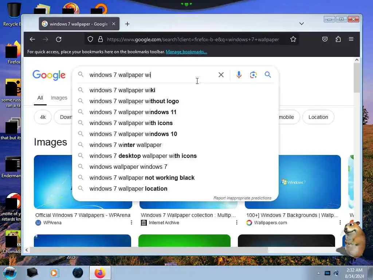Image resolution: width=373 pixels, height=280 pixels.
Task: Click the scroll up arrow on page
Action: [x=357, y=60]
